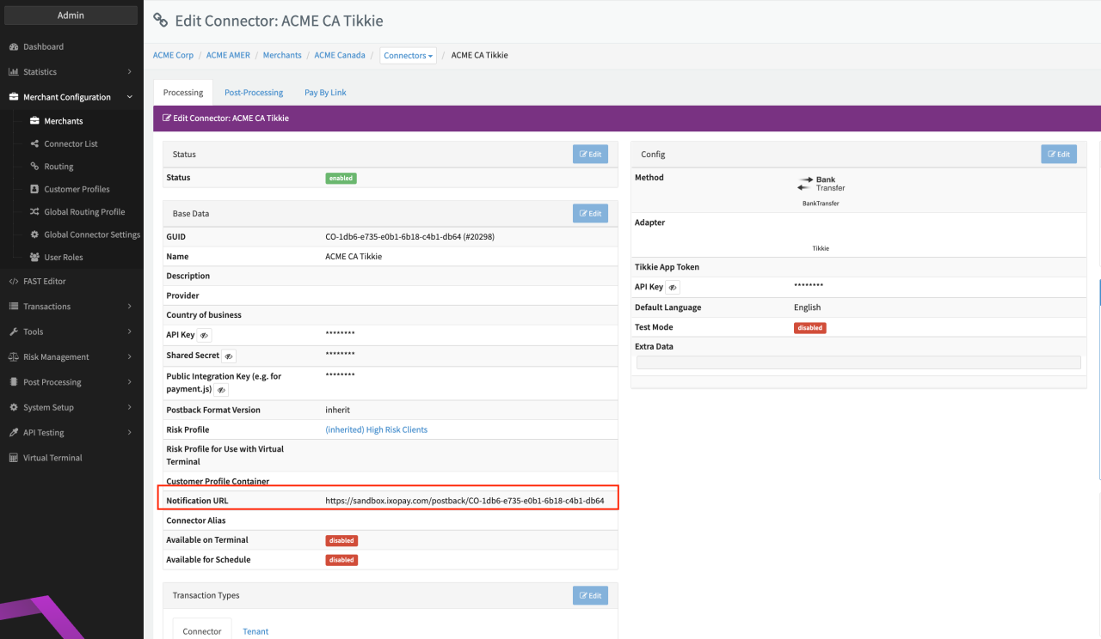
Task: Click the Dashboard icon in sidebar
Action: [14, 46]
